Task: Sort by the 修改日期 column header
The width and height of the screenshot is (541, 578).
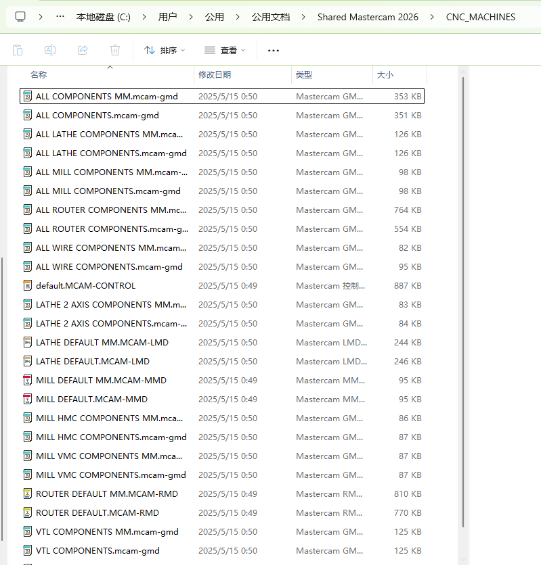Action: click(215, 75)
